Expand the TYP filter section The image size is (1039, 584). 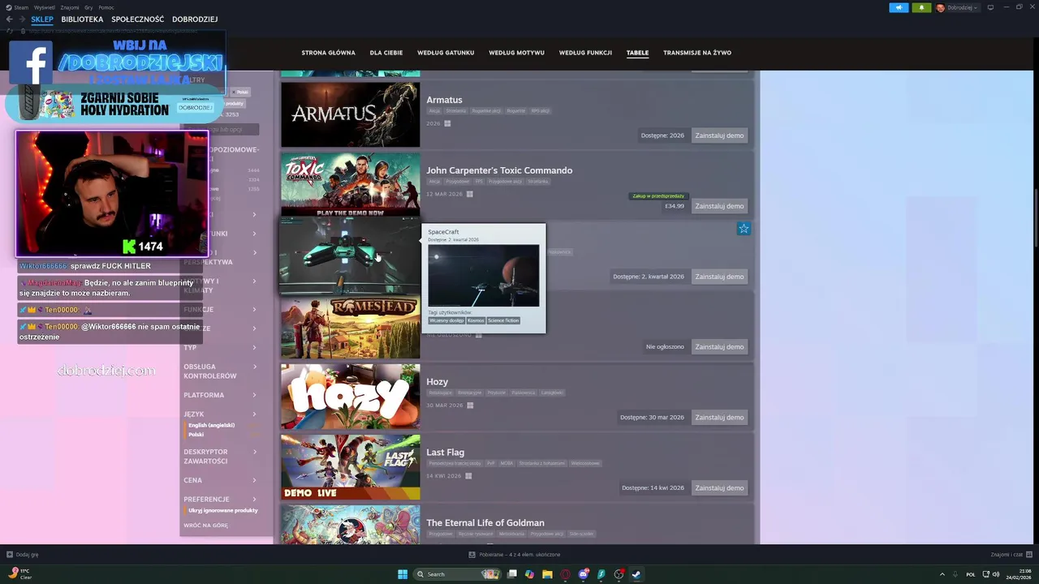point(219,348)
